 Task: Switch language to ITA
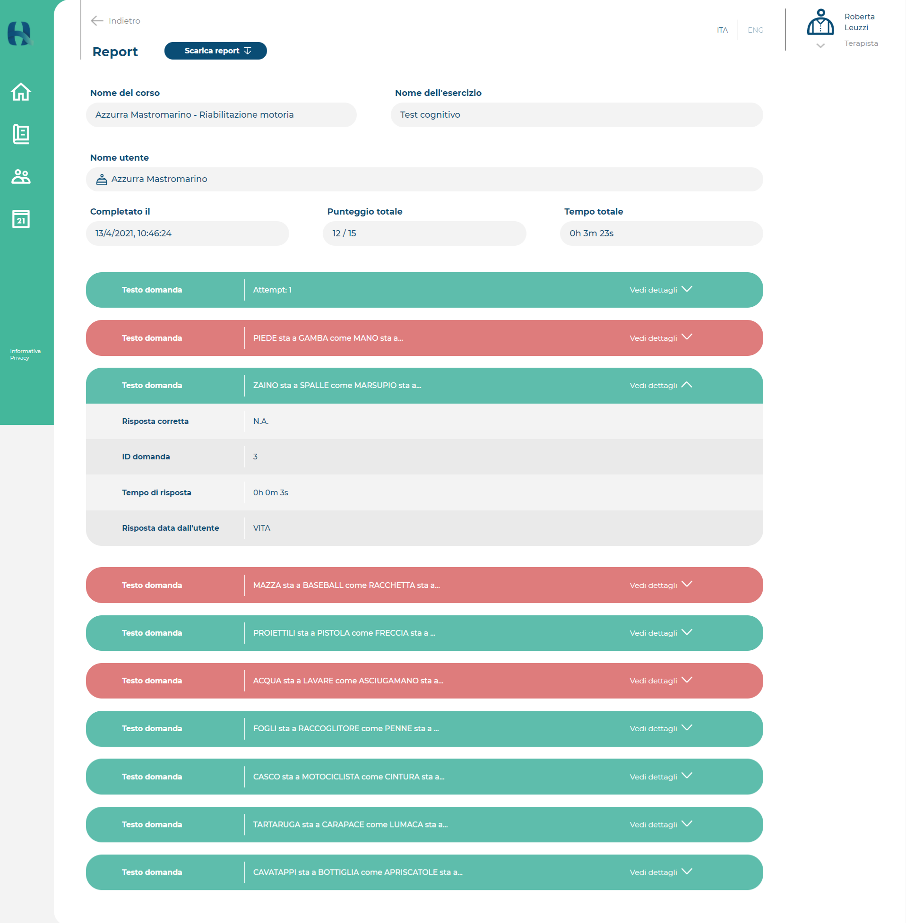tap(722, 30)
